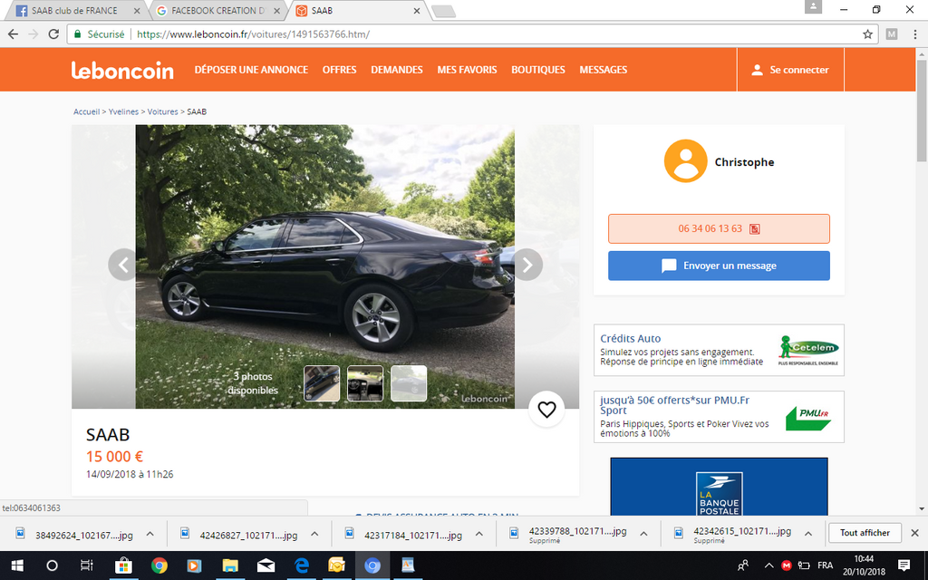Image resolution: width=928 pixels, height=580 pixels.
Task: Reload the current page
Action: tap(53, 34)
